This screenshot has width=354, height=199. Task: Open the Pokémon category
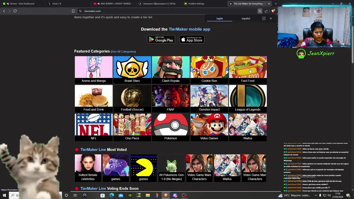click(171, 127)
